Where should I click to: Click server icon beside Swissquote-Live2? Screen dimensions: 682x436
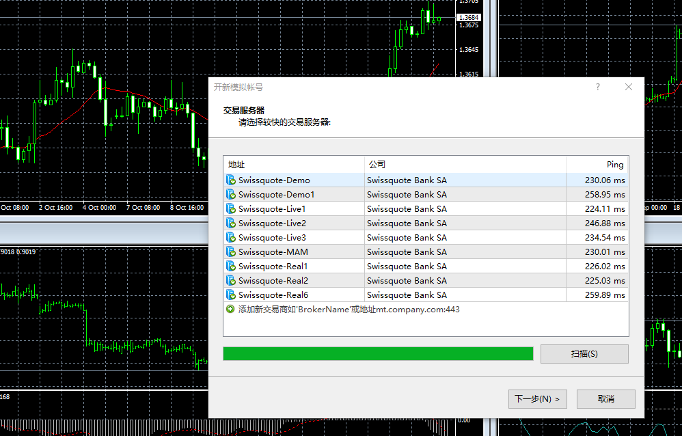pos(230,223)
